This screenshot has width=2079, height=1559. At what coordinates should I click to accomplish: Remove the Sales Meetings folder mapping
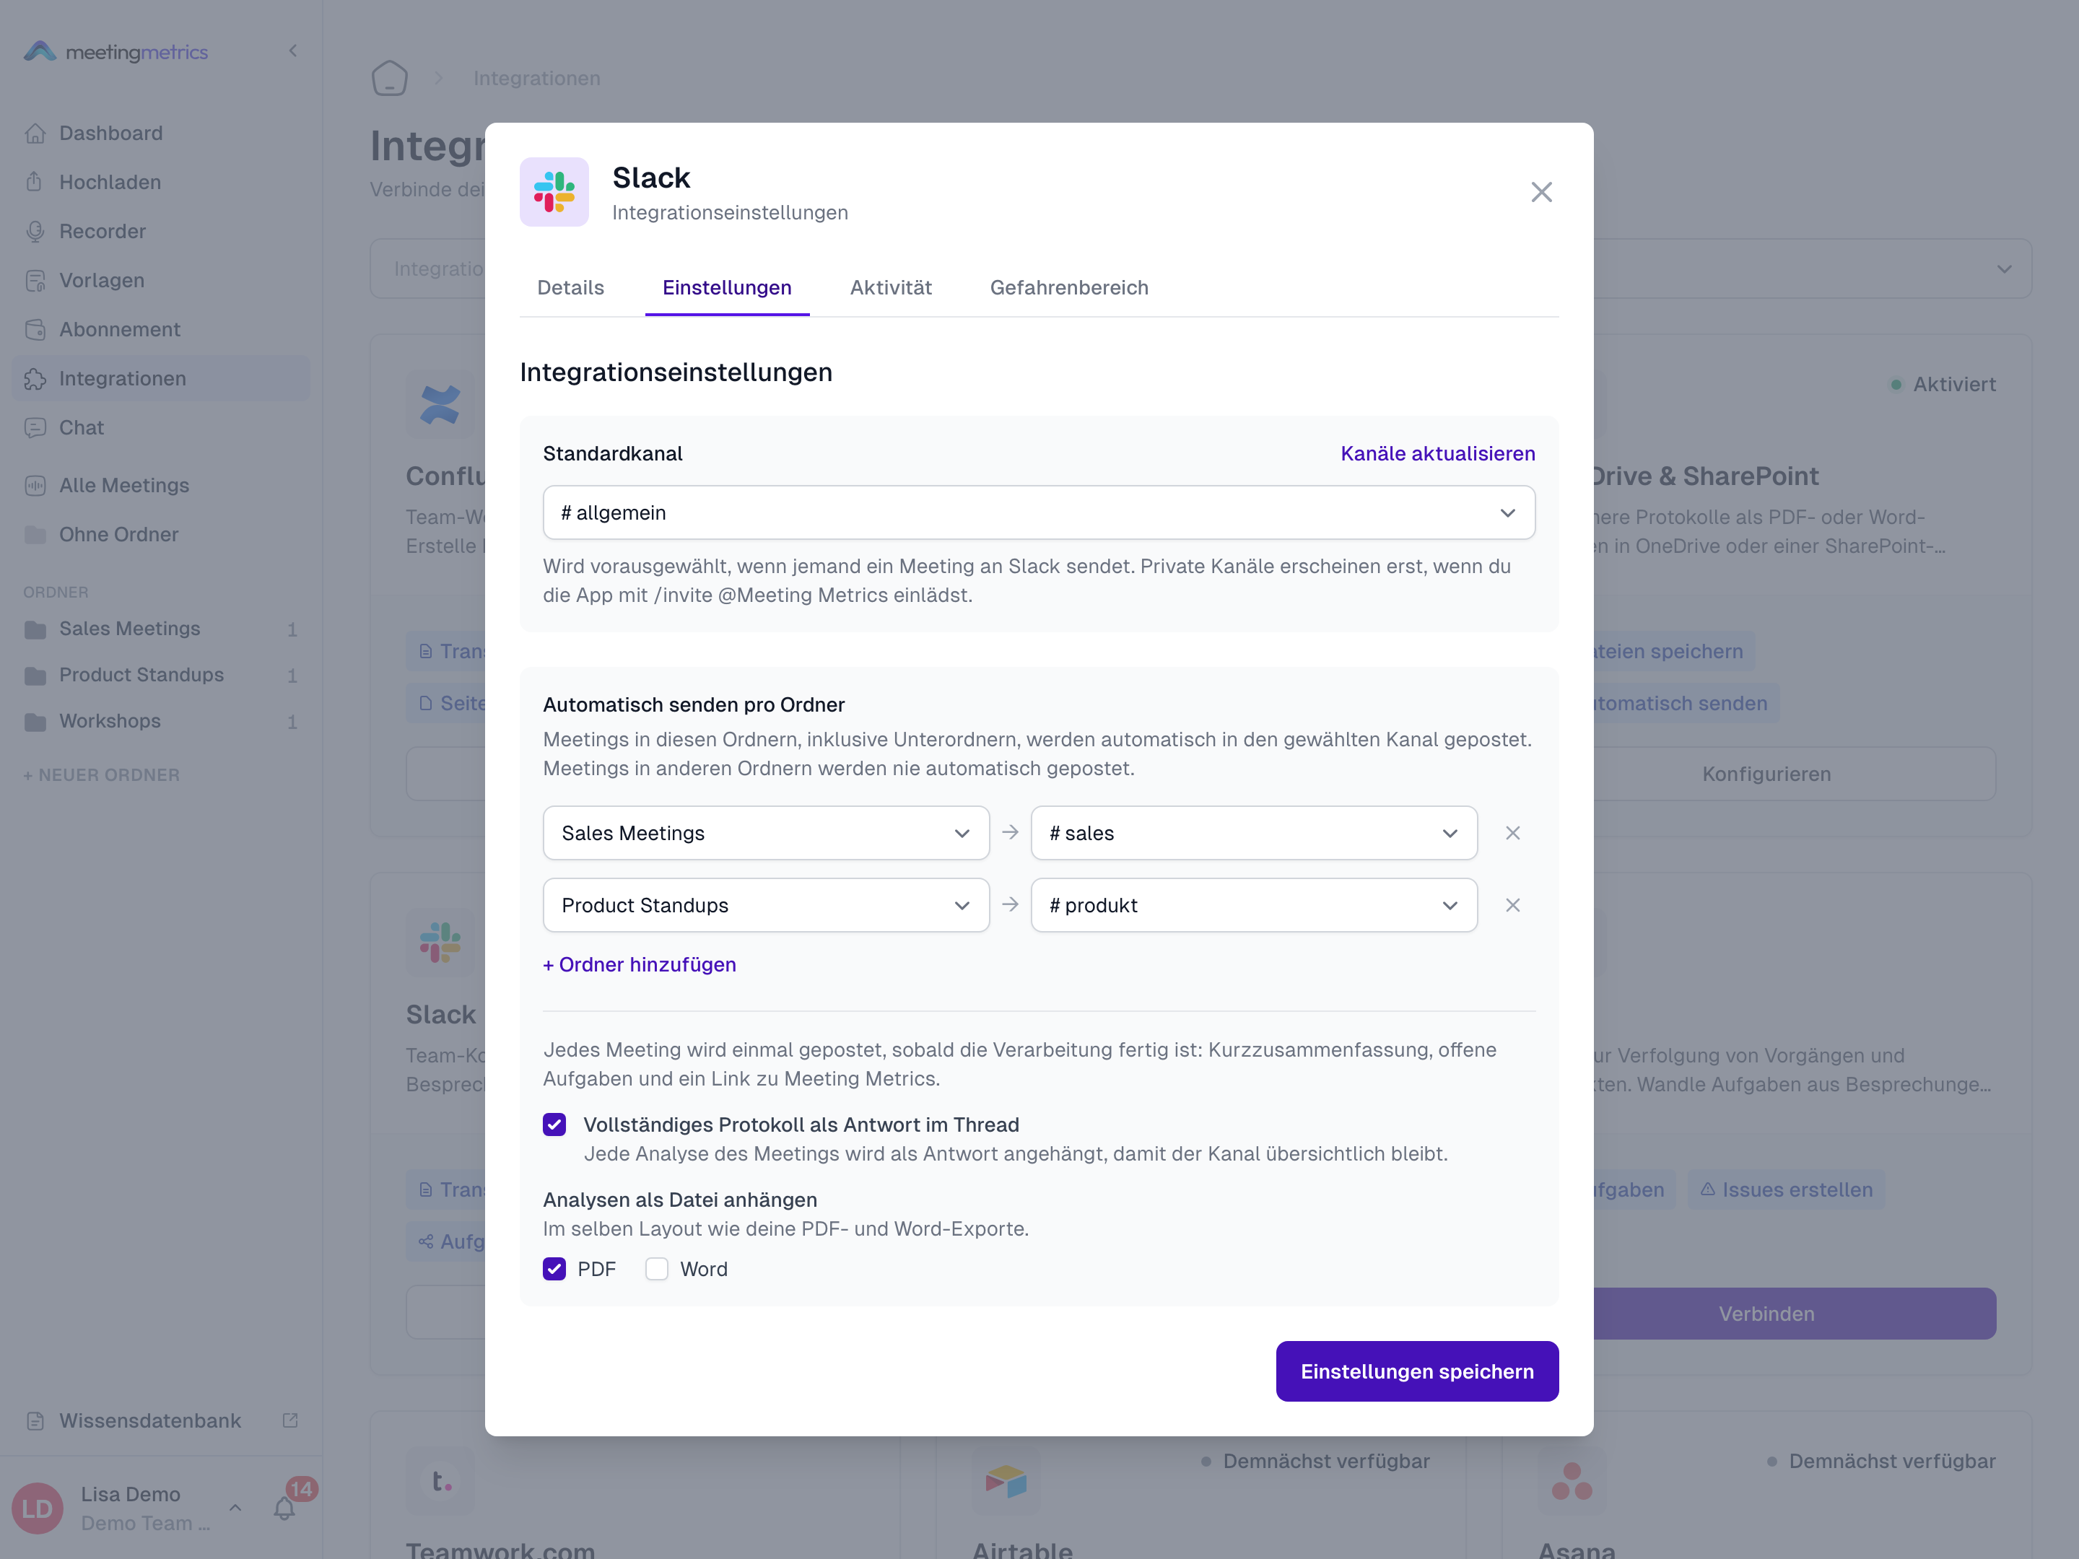tap(1512, 833)
